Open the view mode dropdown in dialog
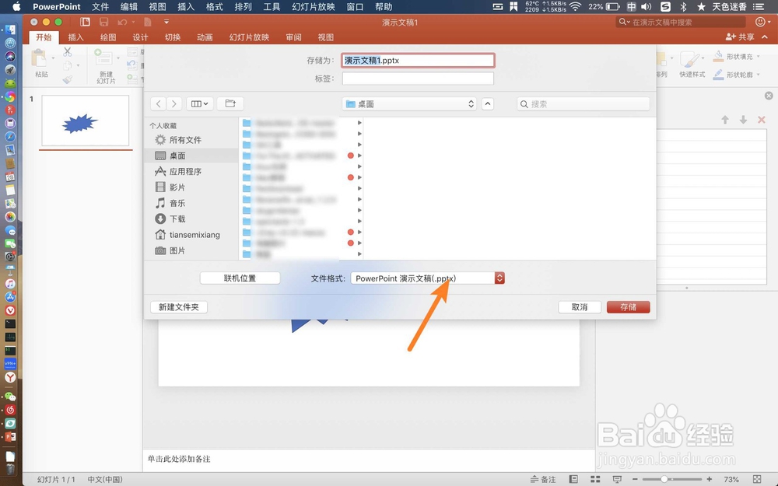 pyautogui.click(x=199, y=103)
